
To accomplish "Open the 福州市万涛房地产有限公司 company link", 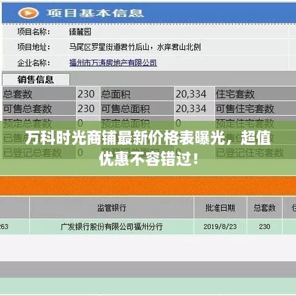I will pyautogui.click(x=113, y=63).
